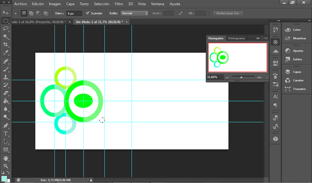
Task: Open the Filtro menu
Action: [x=119, y=4]
